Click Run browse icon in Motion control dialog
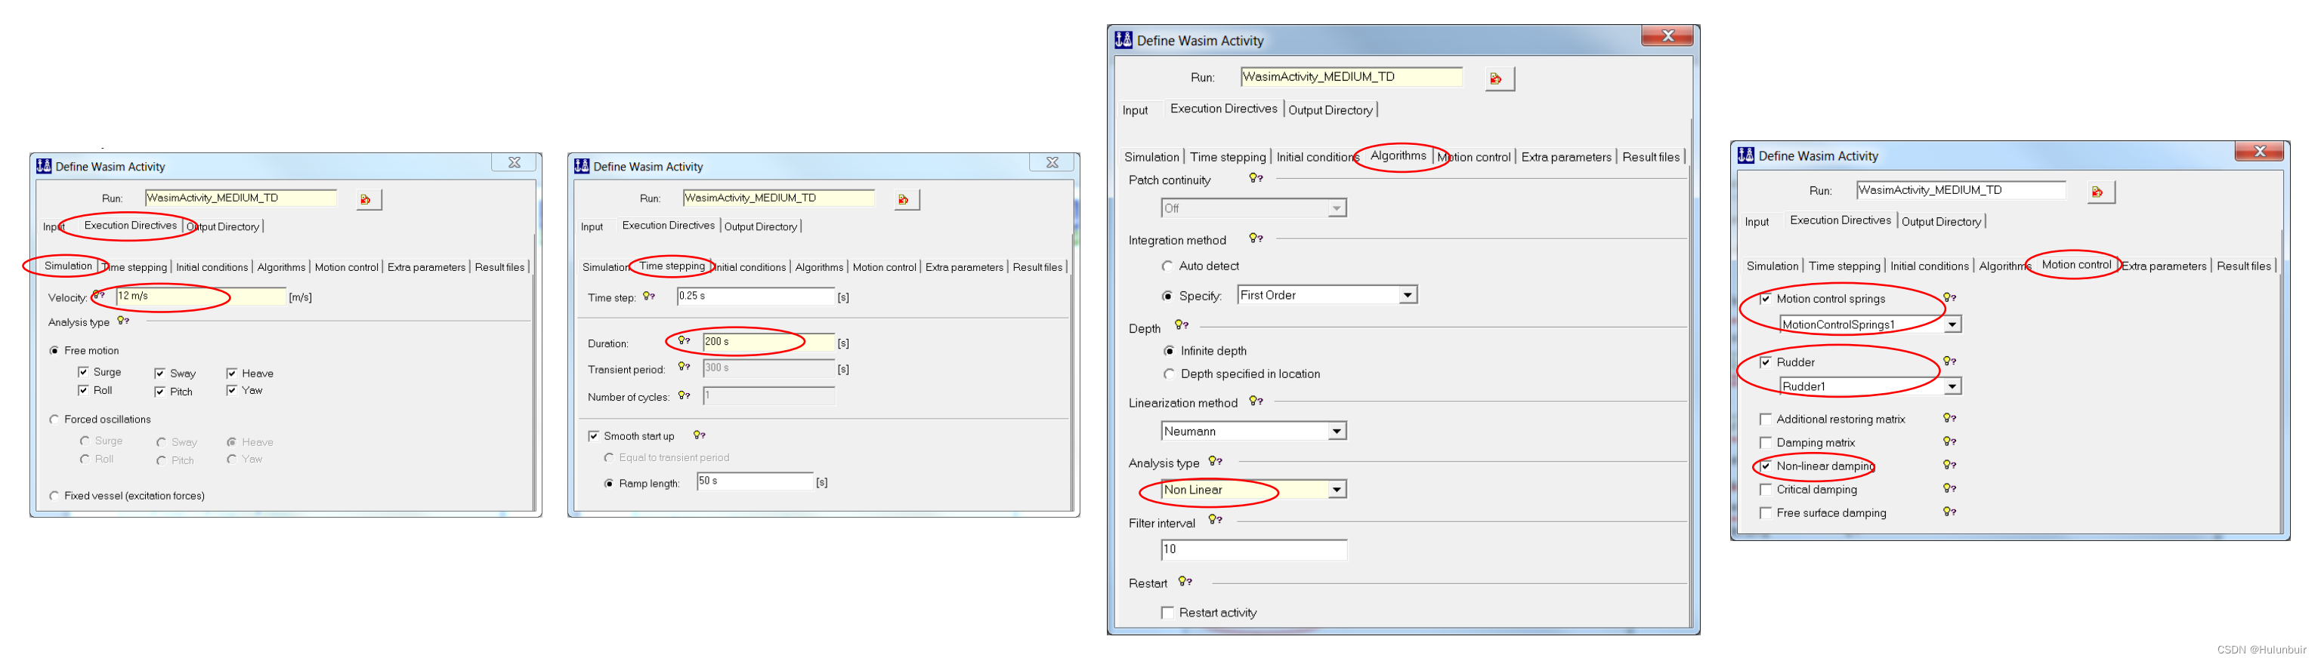The image size is (2318, 661). coord(2100,192)
